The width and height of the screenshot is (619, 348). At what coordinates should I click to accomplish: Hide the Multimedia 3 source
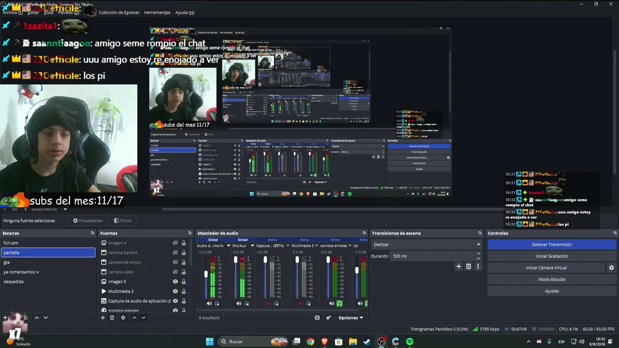[175, 291]
